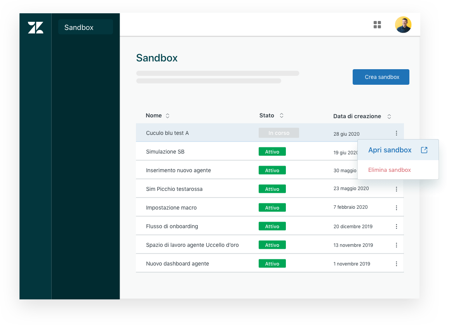Open the kebab menu for Nuovo dashboard agente

(397, 264)
